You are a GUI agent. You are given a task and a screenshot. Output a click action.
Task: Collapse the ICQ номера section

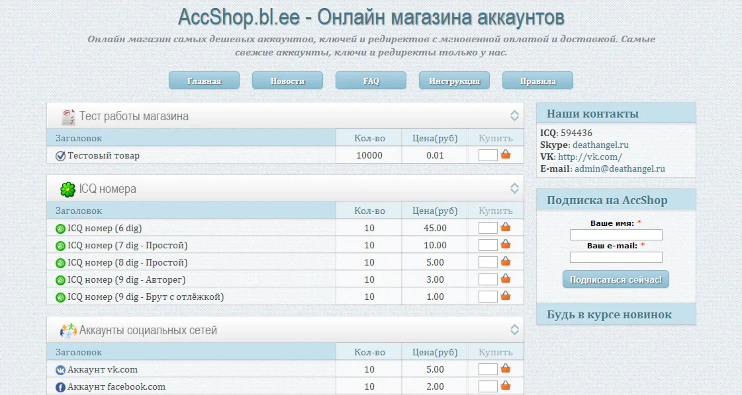tap(514, 188)
